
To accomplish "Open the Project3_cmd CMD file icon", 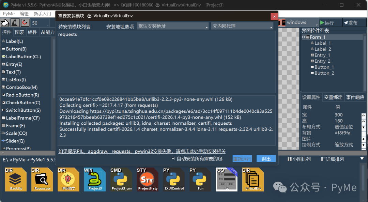I will click(x=121, y=180).
